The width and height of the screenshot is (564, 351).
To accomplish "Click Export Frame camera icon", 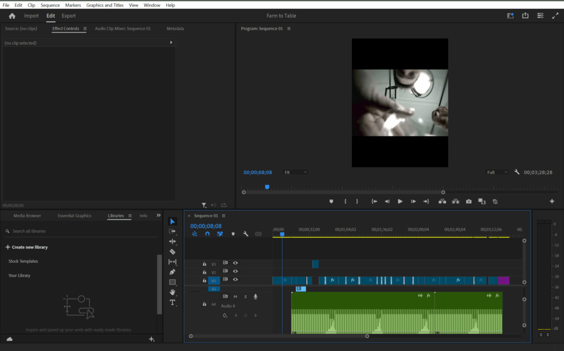I will [x=469, y=202].
